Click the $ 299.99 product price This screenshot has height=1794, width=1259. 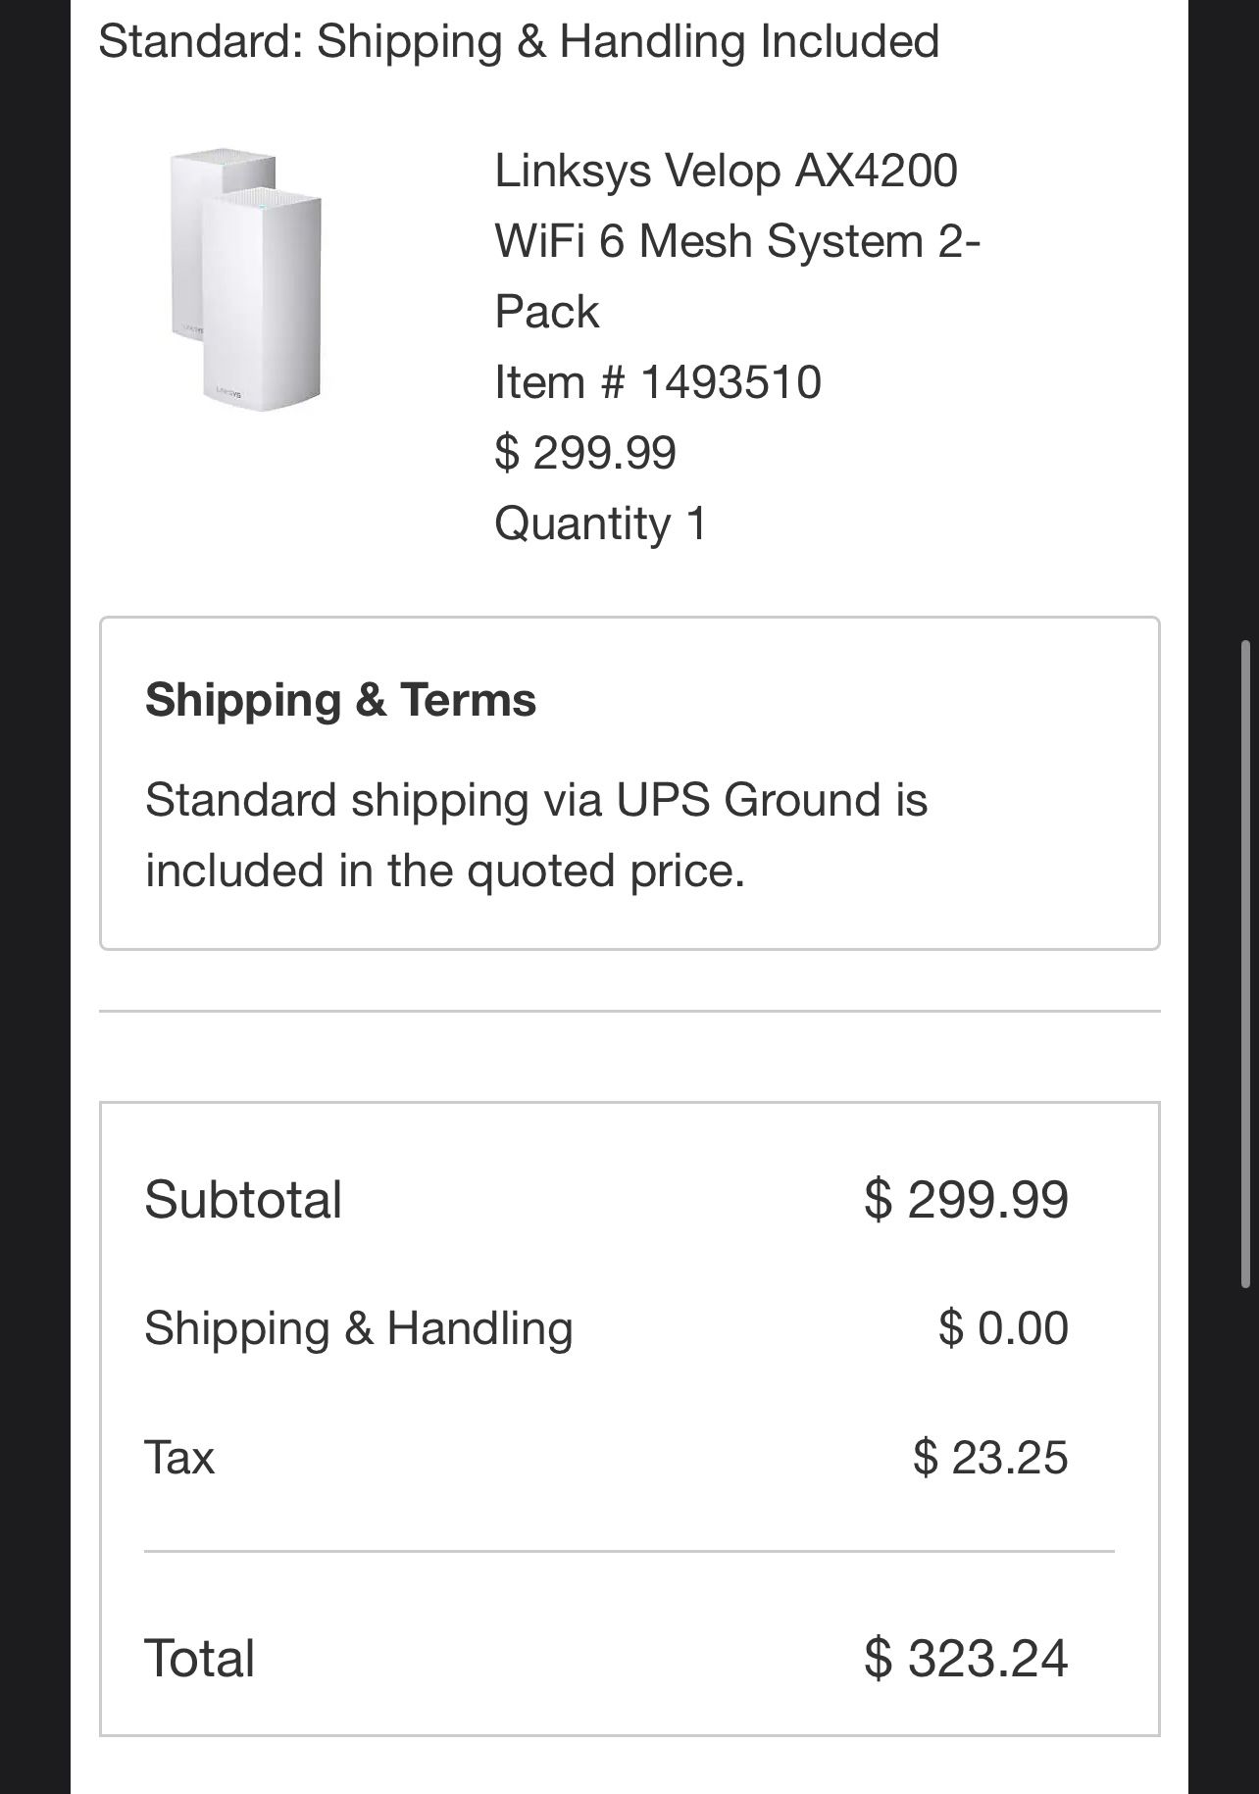(585, 453)
